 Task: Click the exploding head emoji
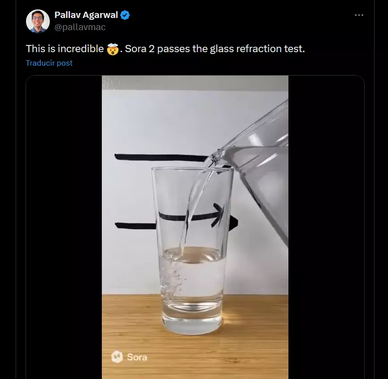[113, 49]
